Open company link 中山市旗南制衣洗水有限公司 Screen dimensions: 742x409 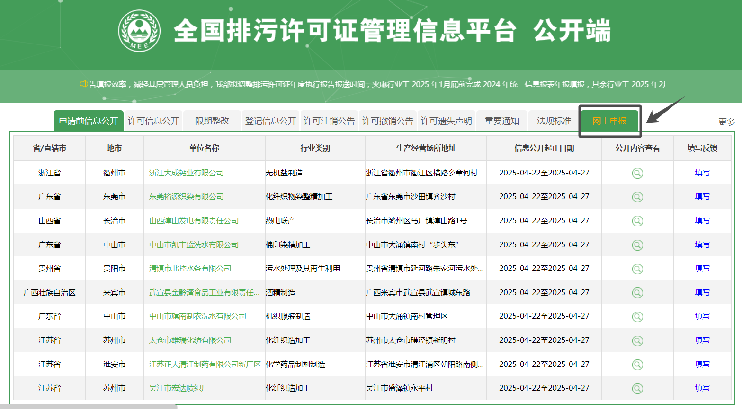pos(197,316)
